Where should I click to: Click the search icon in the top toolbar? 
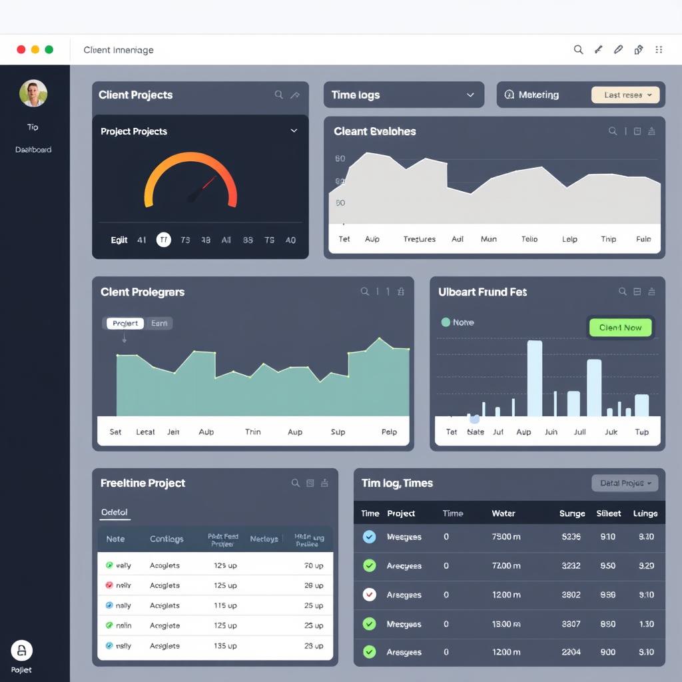tap(578, 49)
